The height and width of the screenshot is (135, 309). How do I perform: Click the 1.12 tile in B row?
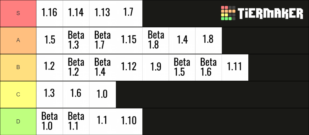[x=129, y=67]
